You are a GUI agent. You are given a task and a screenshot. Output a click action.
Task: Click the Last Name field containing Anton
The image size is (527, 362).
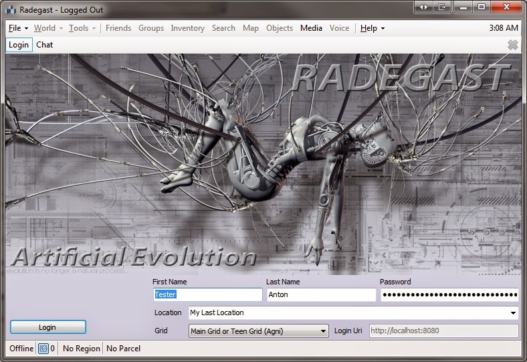321,294
